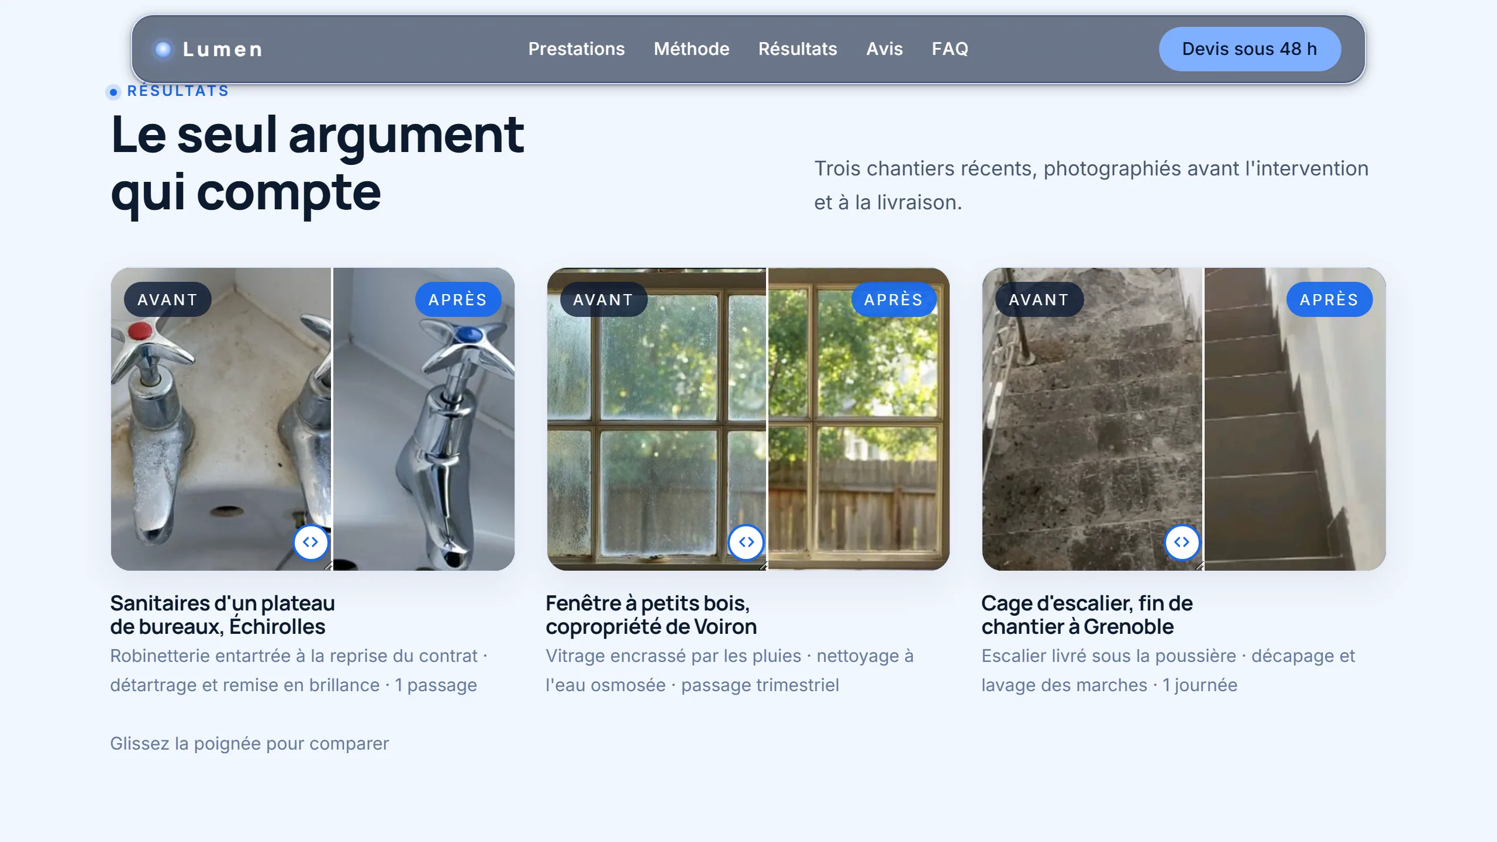Image resolution: width=1497 pixels, height=842 pixels.
Task: Click the Robinetterie entartrée description
Action: pyautogui.click(x=299, y=670)
